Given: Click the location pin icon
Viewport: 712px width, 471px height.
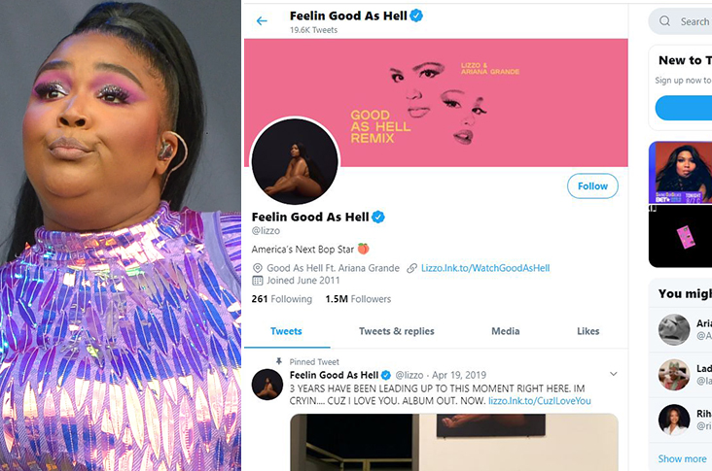Looking at the screenshot, I should pos(258,268).
